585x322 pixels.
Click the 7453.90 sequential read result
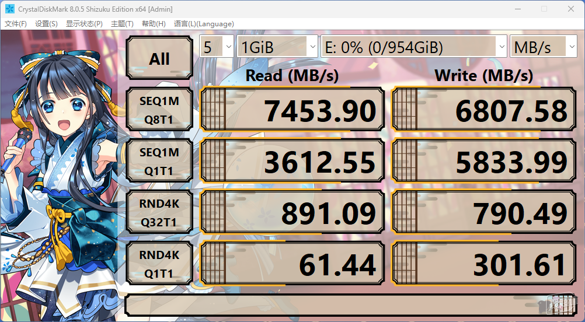292,110
